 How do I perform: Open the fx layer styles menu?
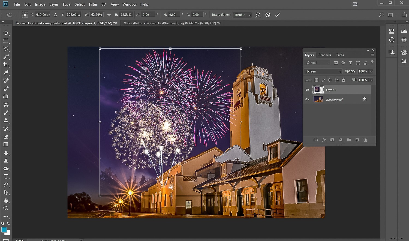coord(324,140)
